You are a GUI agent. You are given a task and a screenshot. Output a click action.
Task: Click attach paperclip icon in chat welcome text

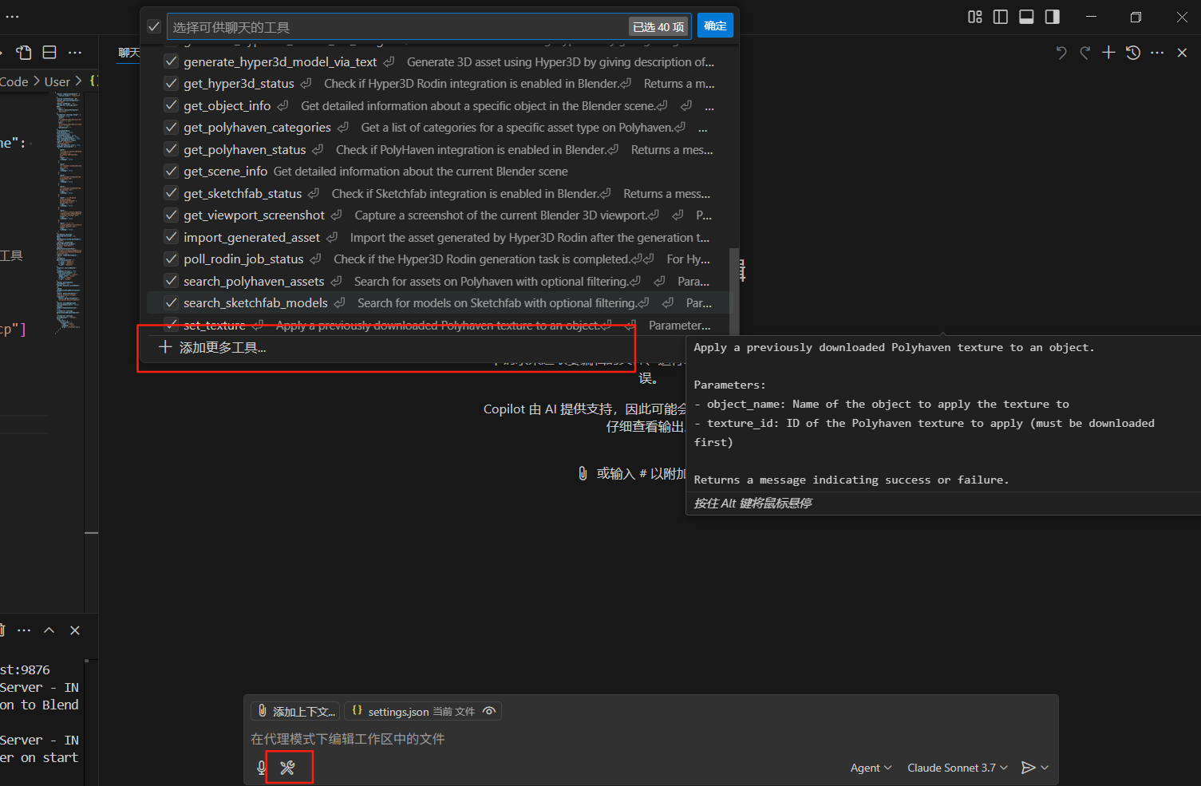click(583, 473)
